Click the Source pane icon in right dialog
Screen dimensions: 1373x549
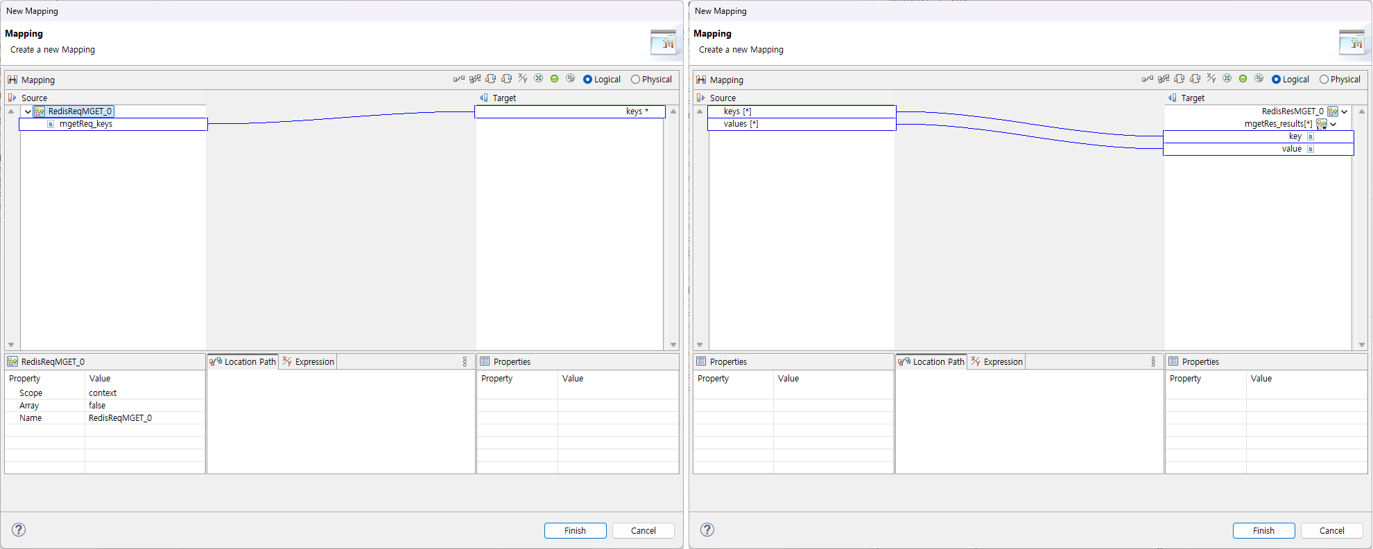(x=700, y=98)
